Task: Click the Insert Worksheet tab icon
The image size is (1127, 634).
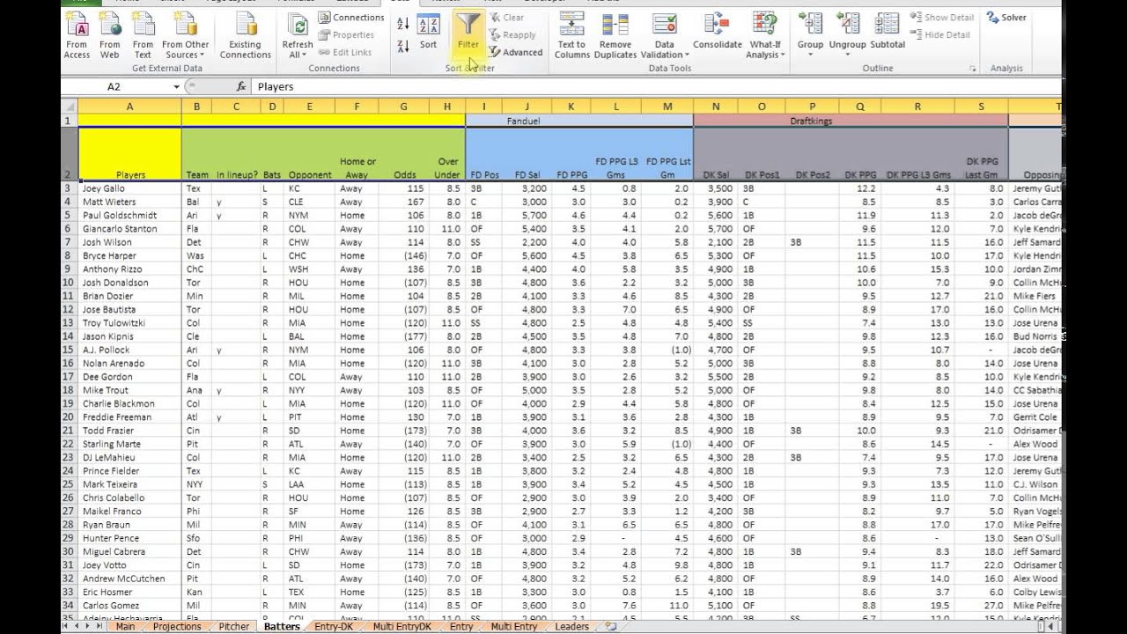Action: coord(610,627)
